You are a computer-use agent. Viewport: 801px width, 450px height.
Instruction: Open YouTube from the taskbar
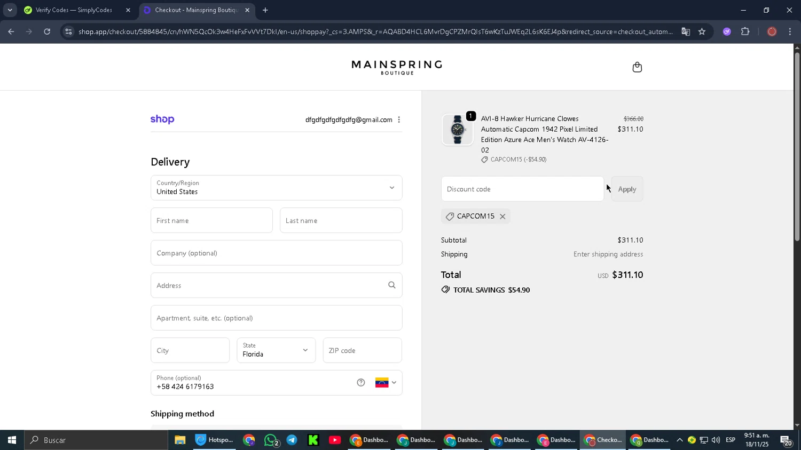[335, 440]
